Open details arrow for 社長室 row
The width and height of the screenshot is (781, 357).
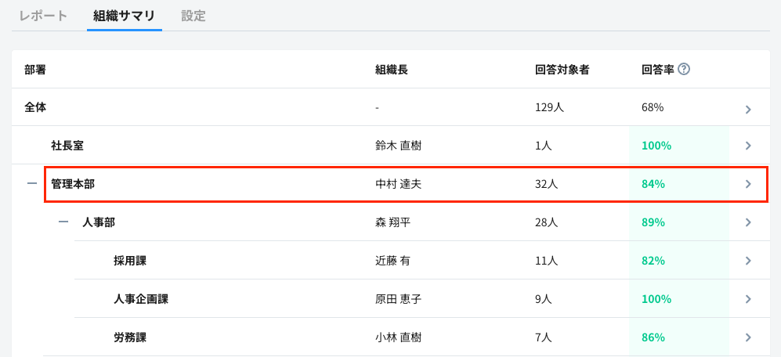pos(748,146)
